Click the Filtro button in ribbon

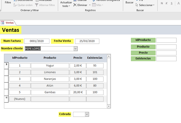click(x=8, y=2)
